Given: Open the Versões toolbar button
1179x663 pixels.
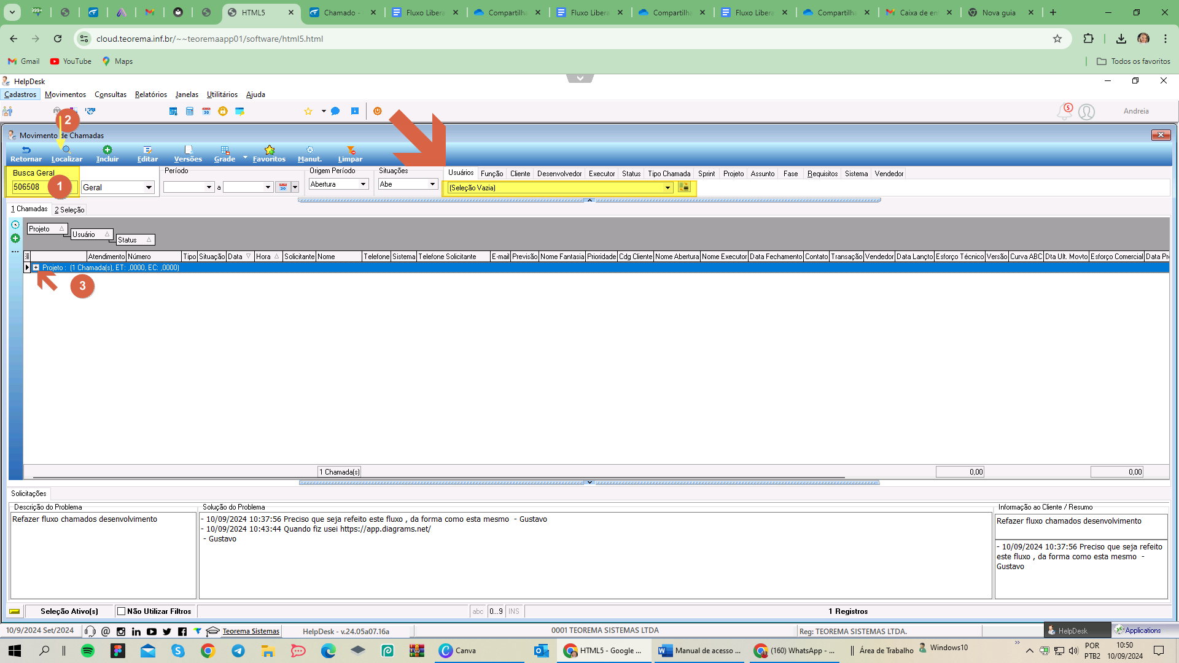Looking at the screenshot, I should 188,154.
